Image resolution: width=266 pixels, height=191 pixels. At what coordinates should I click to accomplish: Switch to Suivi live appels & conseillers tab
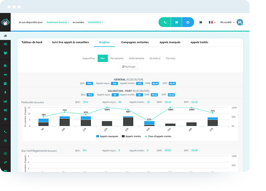(71, 42)
